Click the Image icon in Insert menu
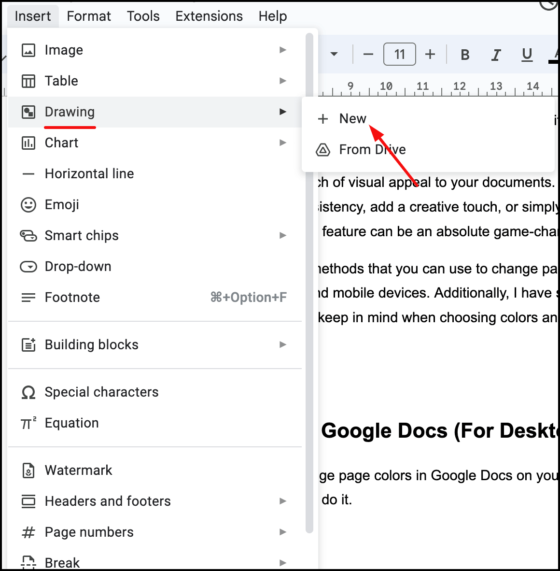 [28, 50]
